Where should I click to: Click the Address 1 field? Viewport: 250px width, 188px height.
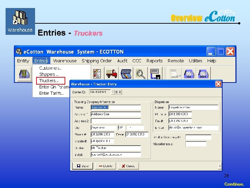116,114
